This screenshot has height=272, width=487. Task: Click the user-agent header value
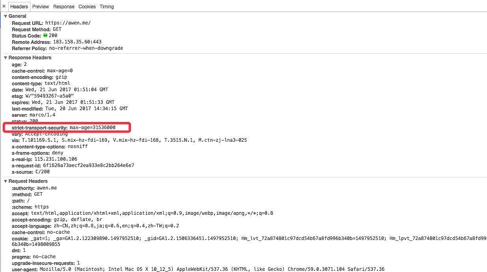click(212, 269)
